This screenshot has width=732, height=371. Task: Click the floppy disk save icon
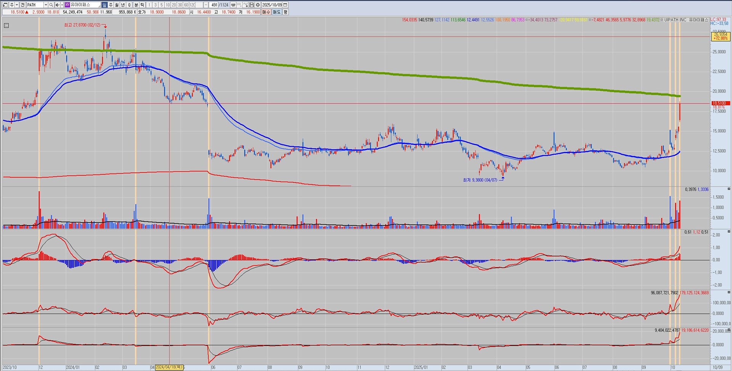[x=252, y=5]
